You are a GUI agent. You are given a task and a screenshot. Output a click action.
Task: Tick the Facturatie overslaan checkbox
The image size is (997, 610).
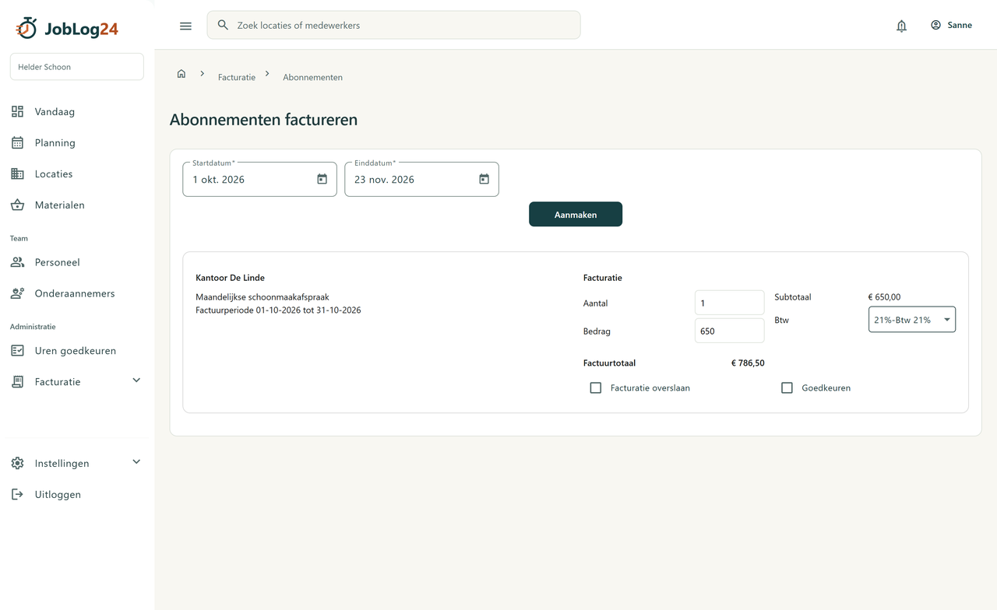[596, 387]
